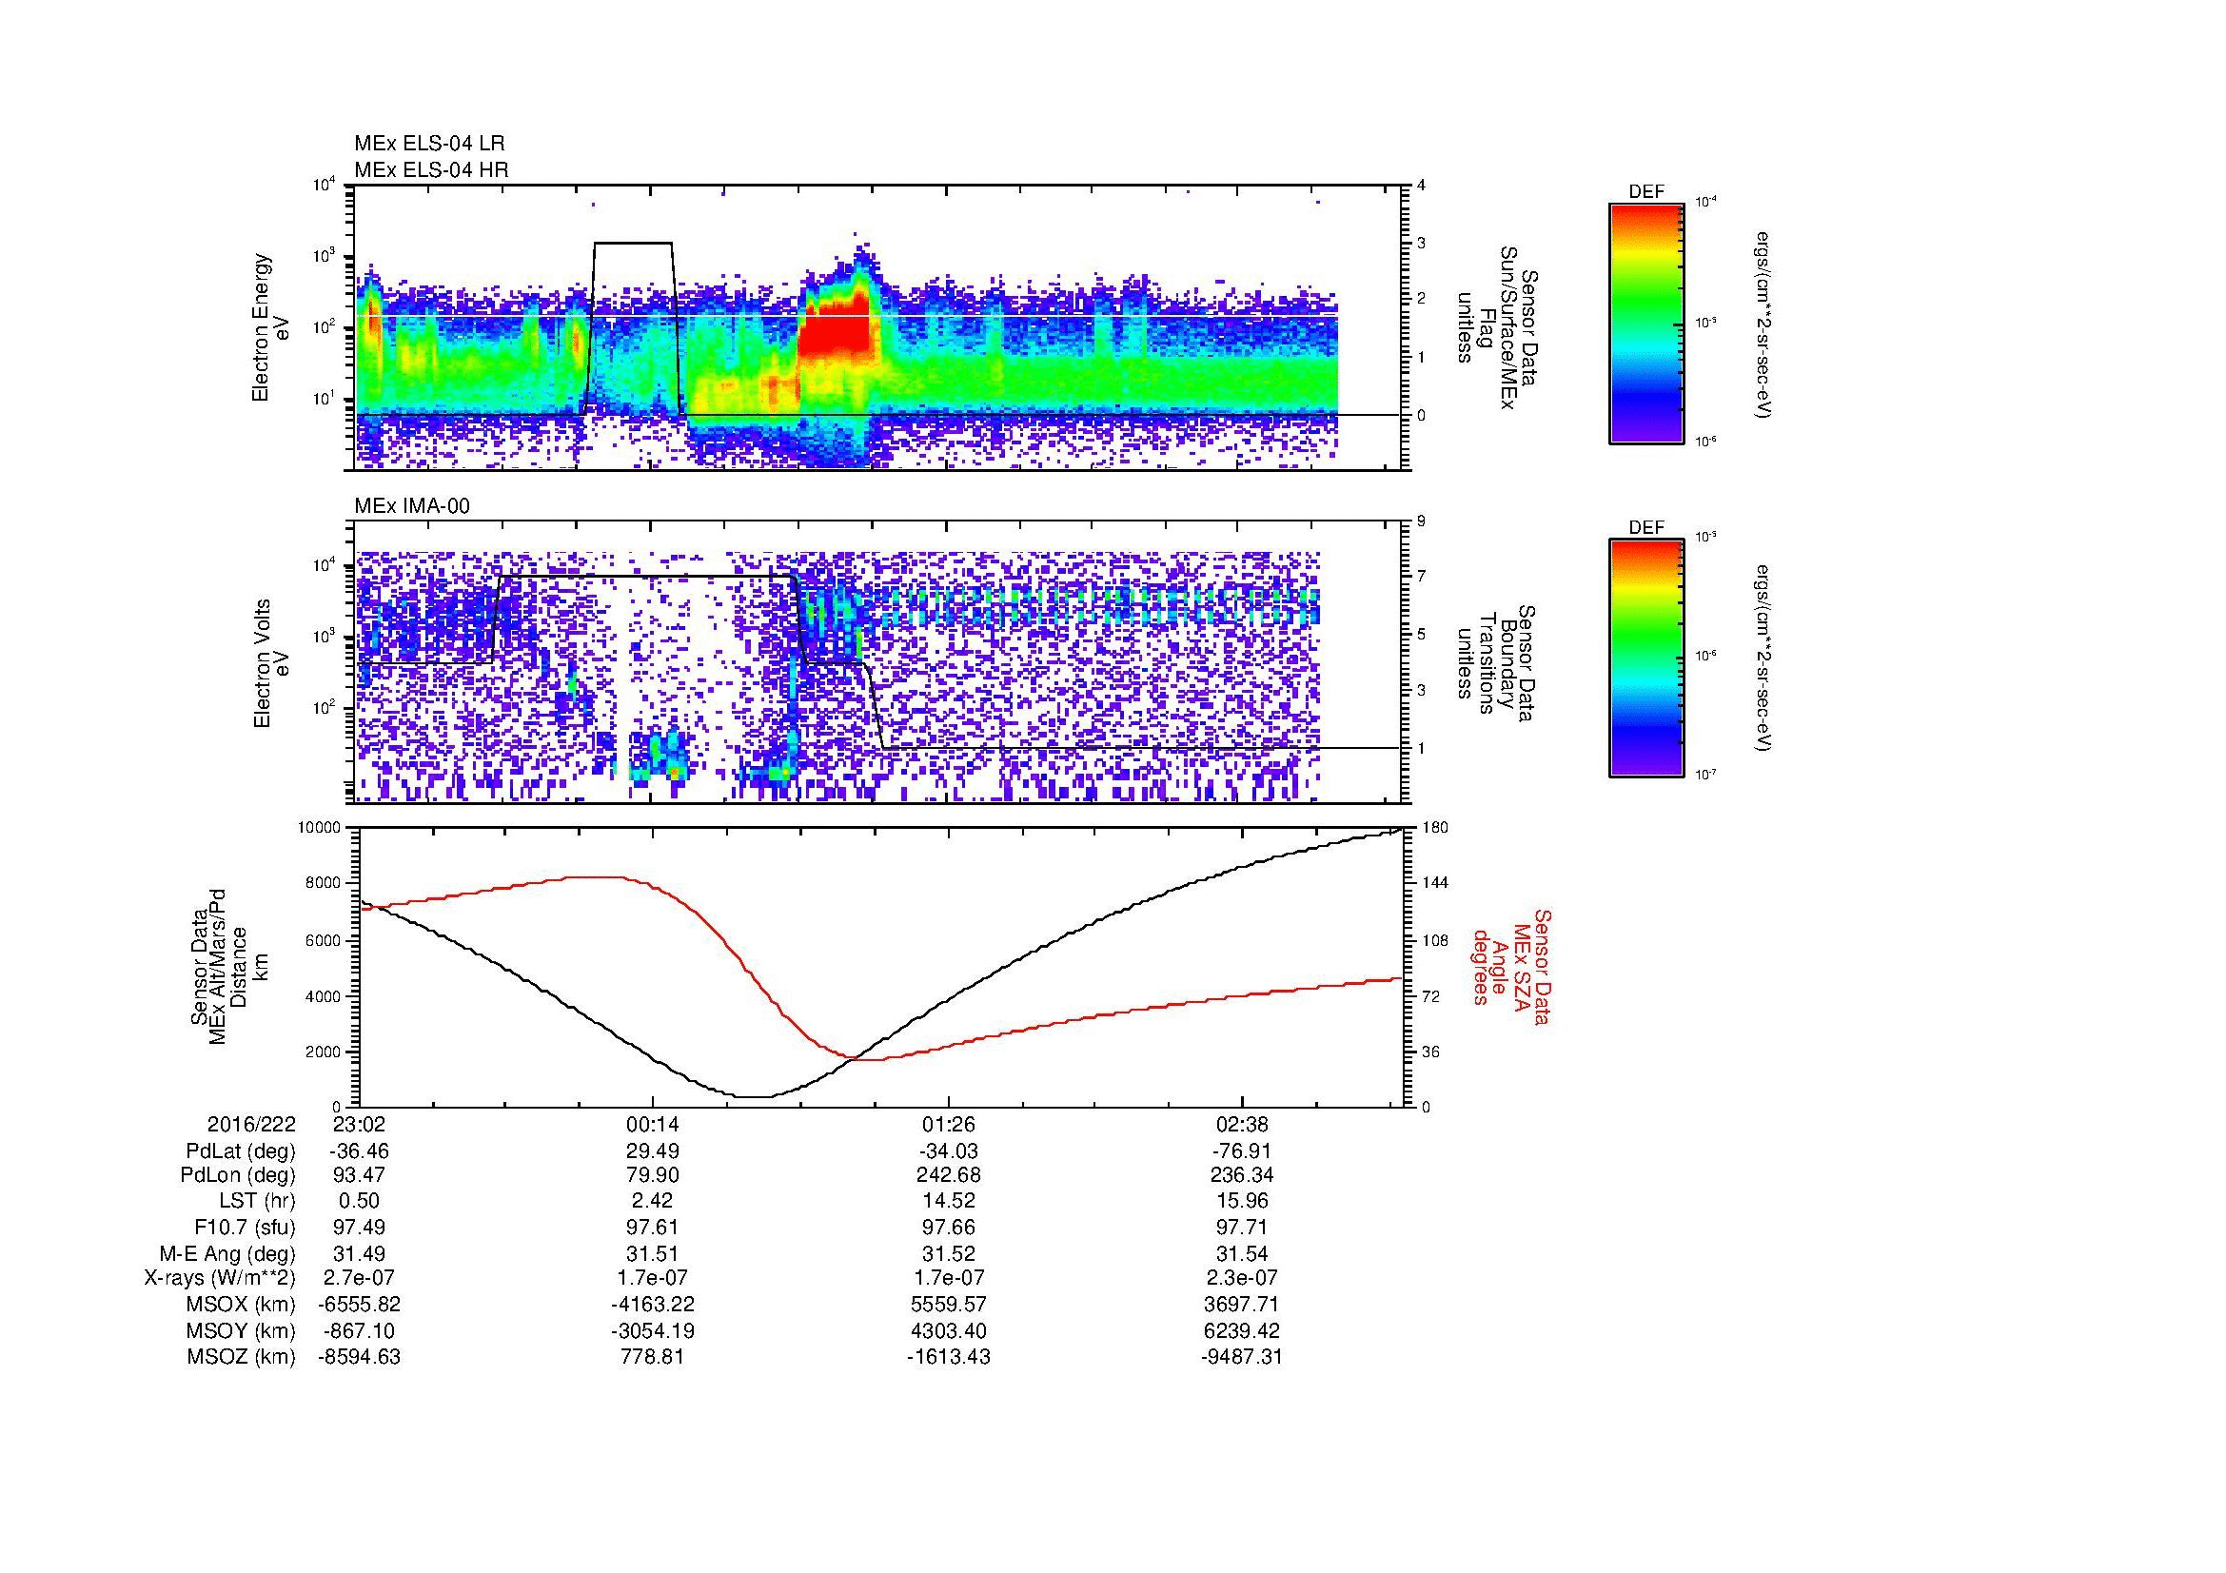Click the F10.7 value 97.49
The height and width of the screenshot is (1573, 2226).
click(360, 1228)
